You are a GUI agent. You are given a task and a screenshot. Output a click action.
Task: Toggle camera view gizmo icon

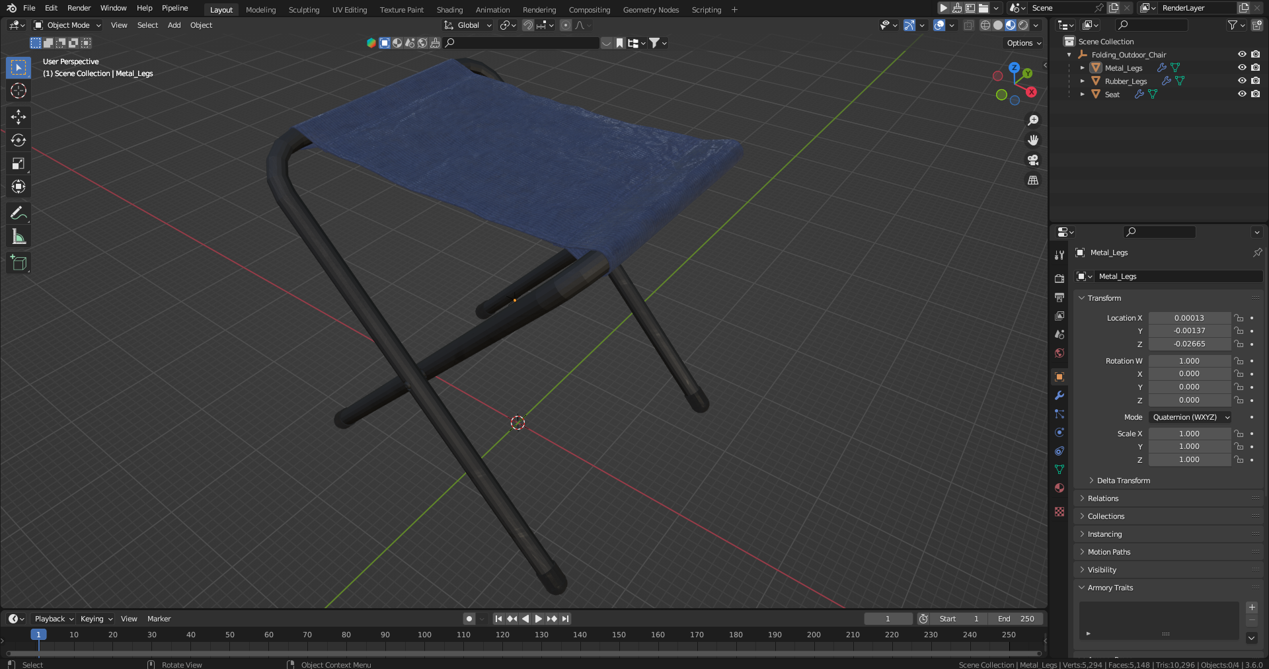point(1033,160)
